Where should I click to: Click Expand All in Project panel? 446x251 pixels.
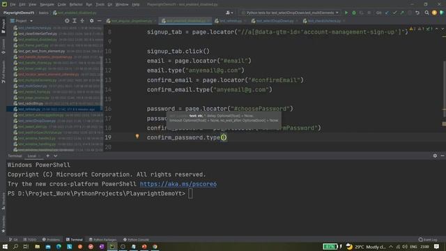click(75, 21)
